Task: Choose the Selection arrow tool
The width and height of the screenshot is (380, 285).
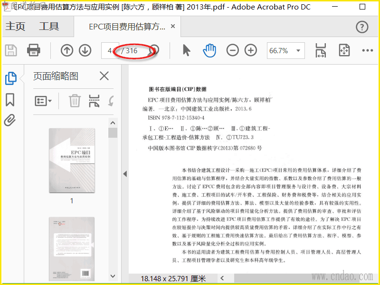Action: [x=186, y=50]
